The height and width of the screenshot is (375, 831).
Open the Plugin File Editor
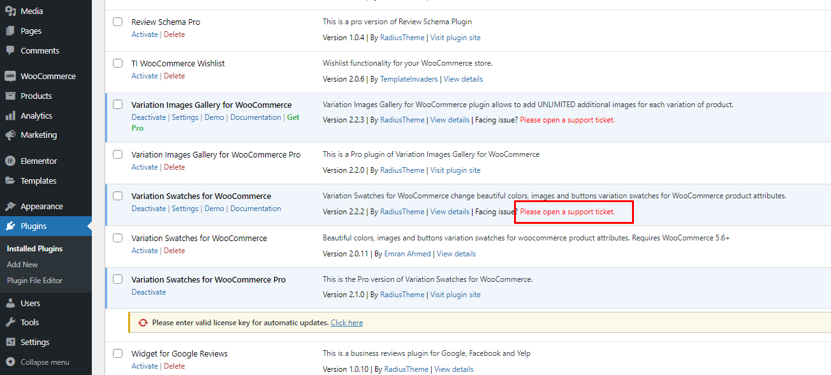tap(34, 281)
